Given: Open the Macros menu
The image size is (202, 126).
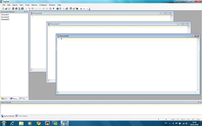Looking at the screenshot, I should [x=34, y=5].
